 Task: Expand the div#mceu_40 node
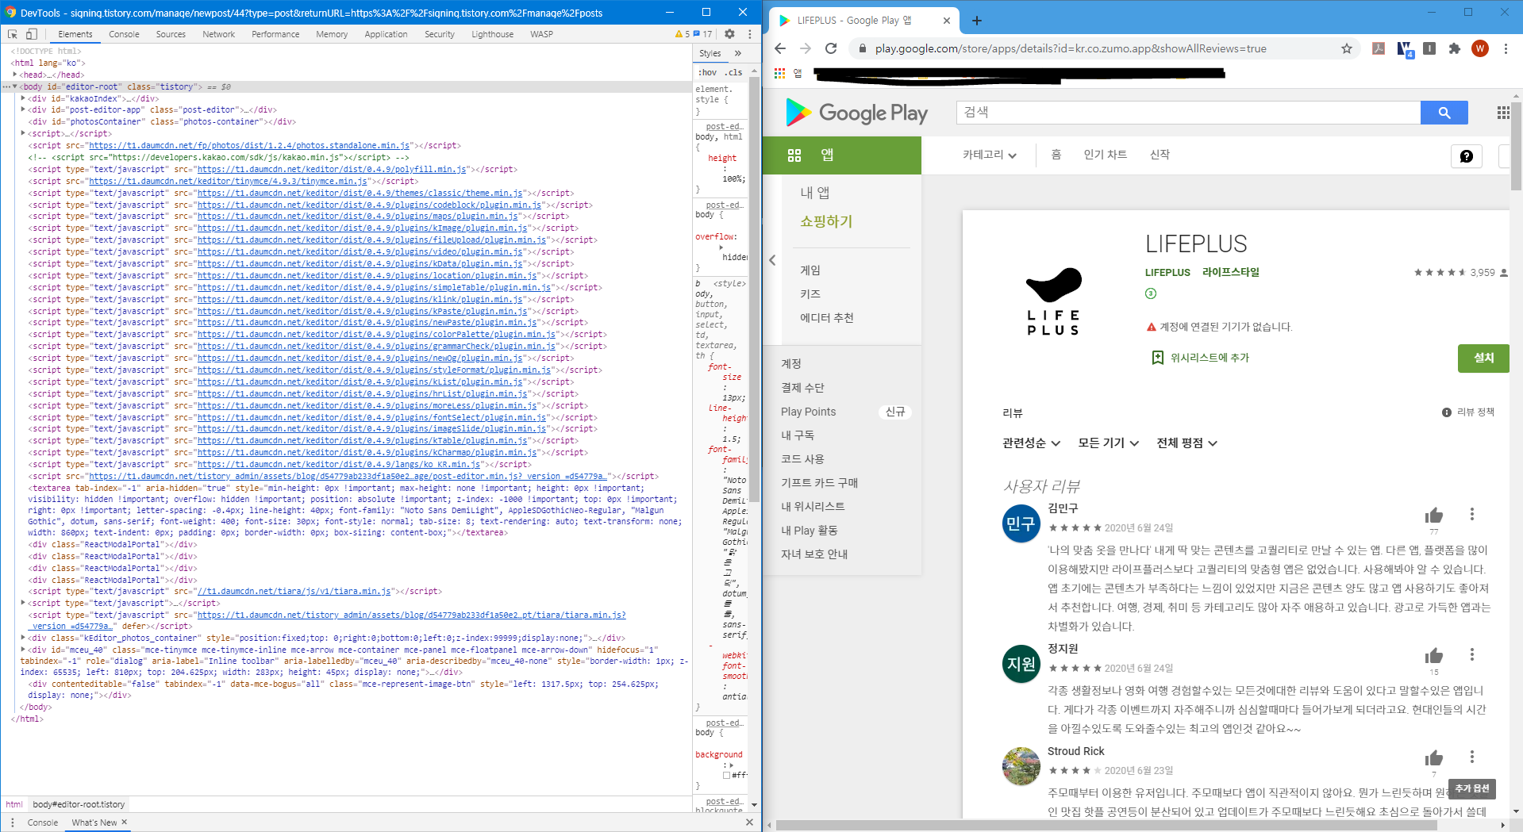click(x=23, y=650)
